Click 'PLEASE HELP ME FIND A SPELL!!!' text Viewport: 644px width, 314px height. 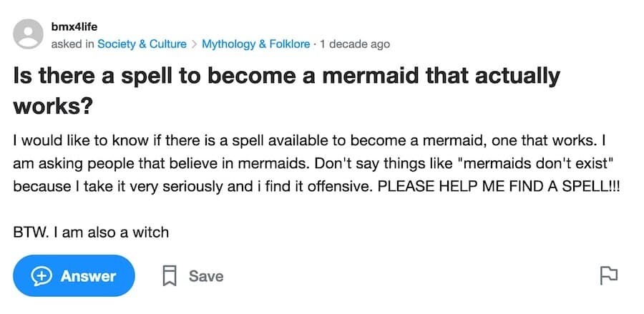[498, 186]
